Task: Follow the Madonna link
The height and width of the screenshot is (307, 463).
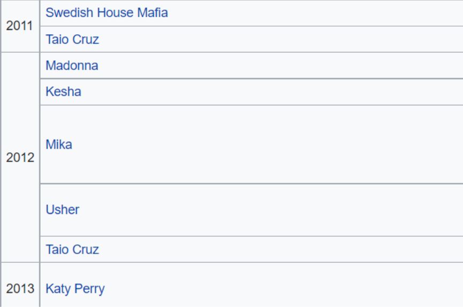Action: coord(72,65)
